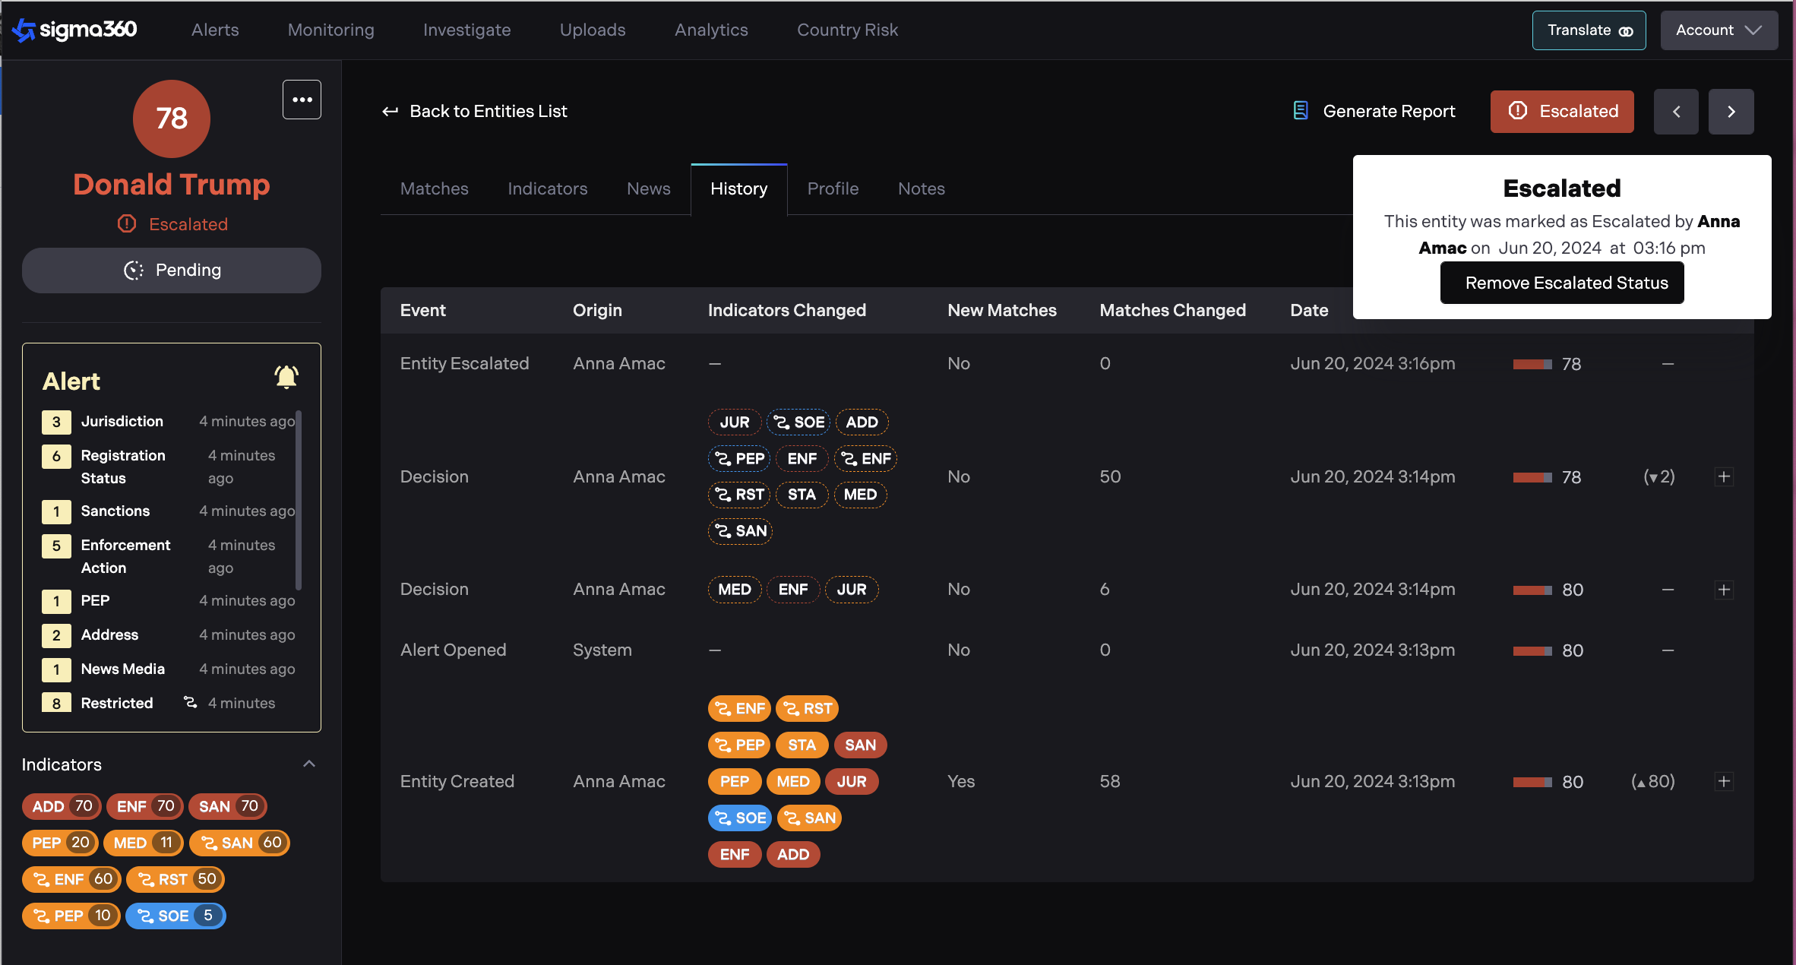1796x965 pixels.
Task: Toggle the Pending status button
Action: (x=172, y=271)
